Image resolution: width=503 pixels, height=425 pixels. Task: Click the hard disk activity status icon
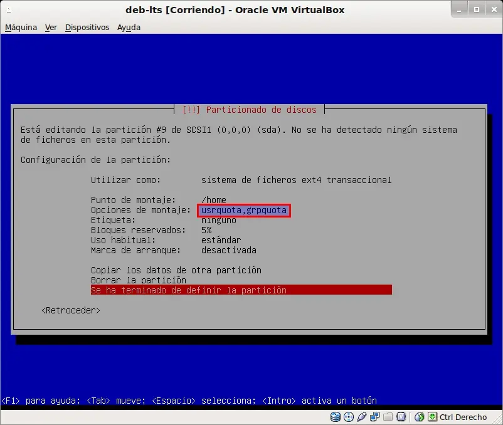(x=335, y=417)
